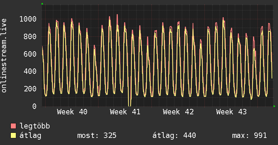Viewport: 278px width, 145px height.
Task: Click the 'átlag: 440' statistic value
Action: tap(174, 136)
